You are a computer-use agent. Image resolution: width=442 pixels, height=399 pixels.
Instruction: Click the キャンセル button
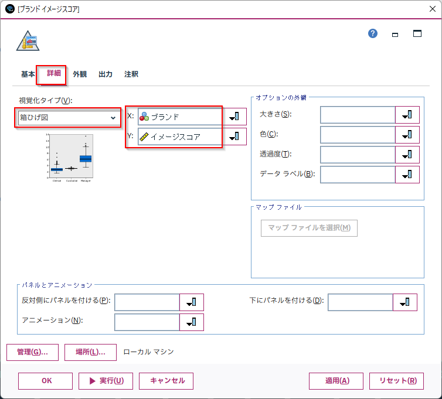(x=166, y=381)
